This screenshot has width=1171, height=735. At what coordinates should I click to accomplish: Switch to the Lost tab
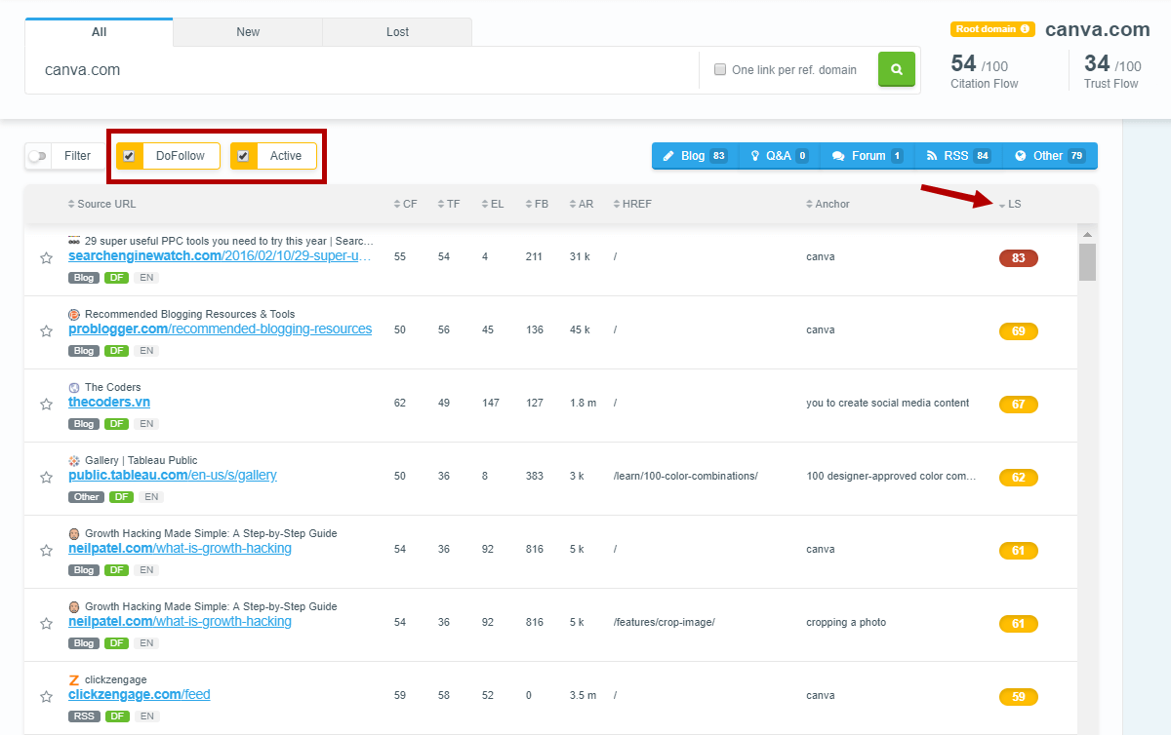[397, 32]
